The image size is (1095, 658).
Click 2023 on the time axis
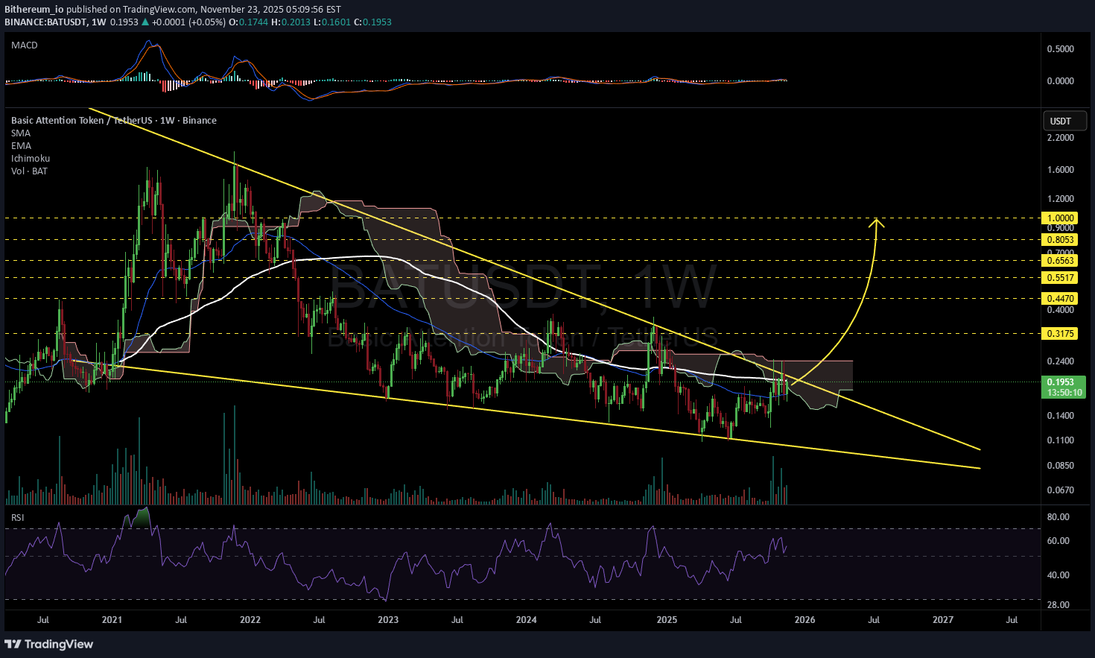[x=388, y=620]
